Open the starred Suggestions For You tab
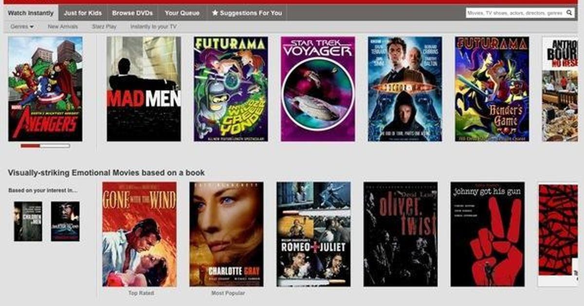Screen dimensions: 584x306 [x=247, y=13]
